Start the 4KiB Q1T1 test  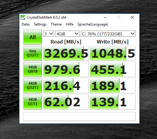[33, 102]
